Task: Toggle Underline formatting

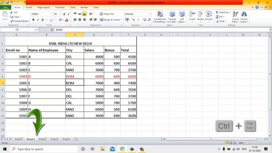Action: 42,20
